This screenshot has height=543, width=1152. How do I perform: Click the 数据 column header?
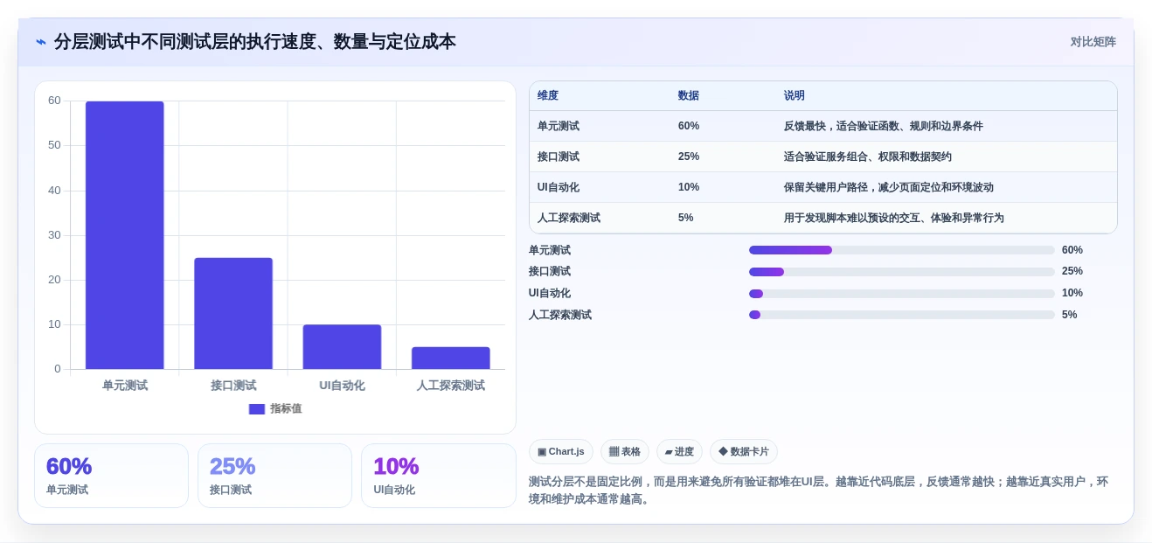[x=689, y=95]
